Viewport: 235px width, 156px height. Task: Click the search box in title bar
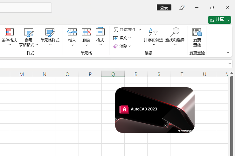(26, 8)
